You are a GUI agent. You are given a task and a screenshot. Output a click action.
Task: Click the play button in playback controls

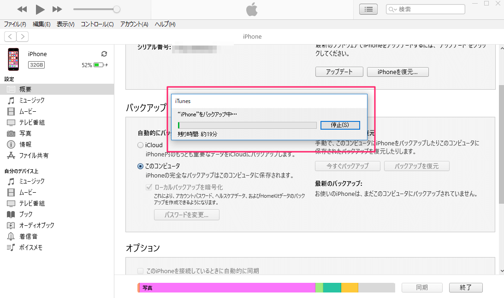pyautogui.click(x=40, y=9)
